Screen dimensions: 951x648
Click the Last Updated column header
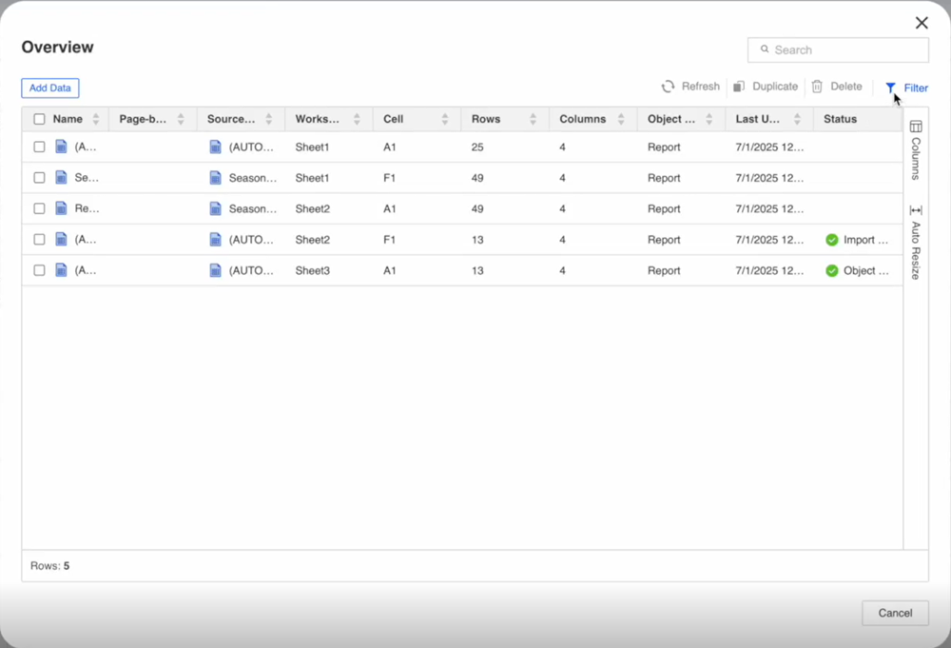[757, 119]
